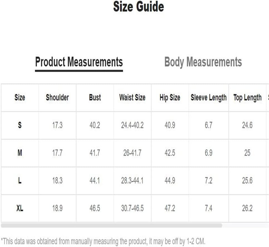Click the Bust column header
The image size is (269, 247).
pos(95,98)
